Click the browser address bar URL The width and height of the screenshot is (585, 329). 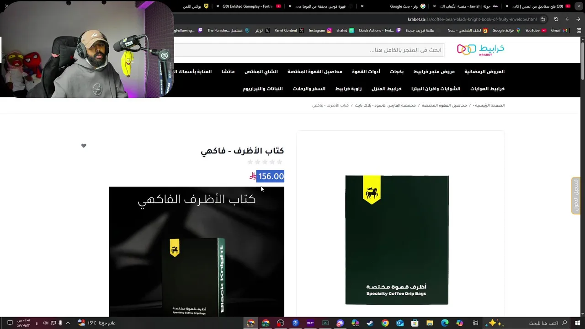[x=472, y=19]
